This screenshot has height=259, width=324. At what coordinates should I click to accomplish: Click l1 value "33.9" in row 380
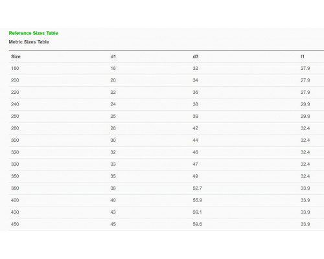point(305,188)
